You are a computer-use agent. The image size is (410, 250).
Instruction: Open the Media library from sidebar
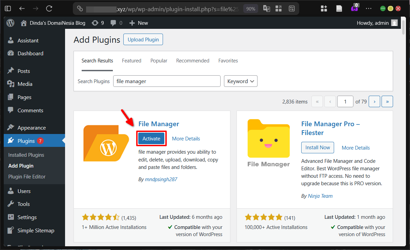click(24, 84)
